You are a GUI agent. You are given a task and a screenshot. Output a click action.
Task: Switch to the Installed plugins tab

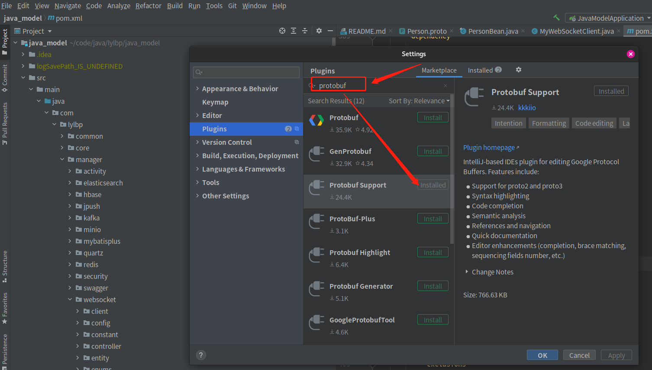click(484, 70)
